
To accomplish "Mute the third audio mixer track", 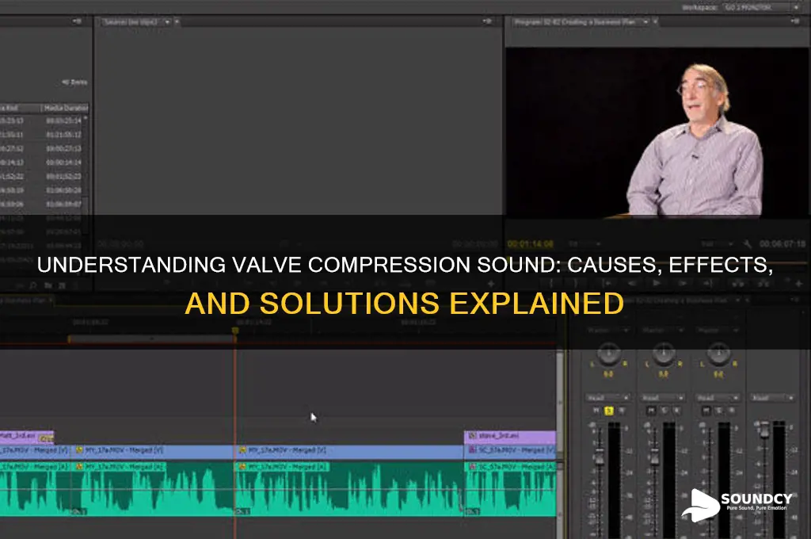I will pyautogui.click(x=706, y=411).
